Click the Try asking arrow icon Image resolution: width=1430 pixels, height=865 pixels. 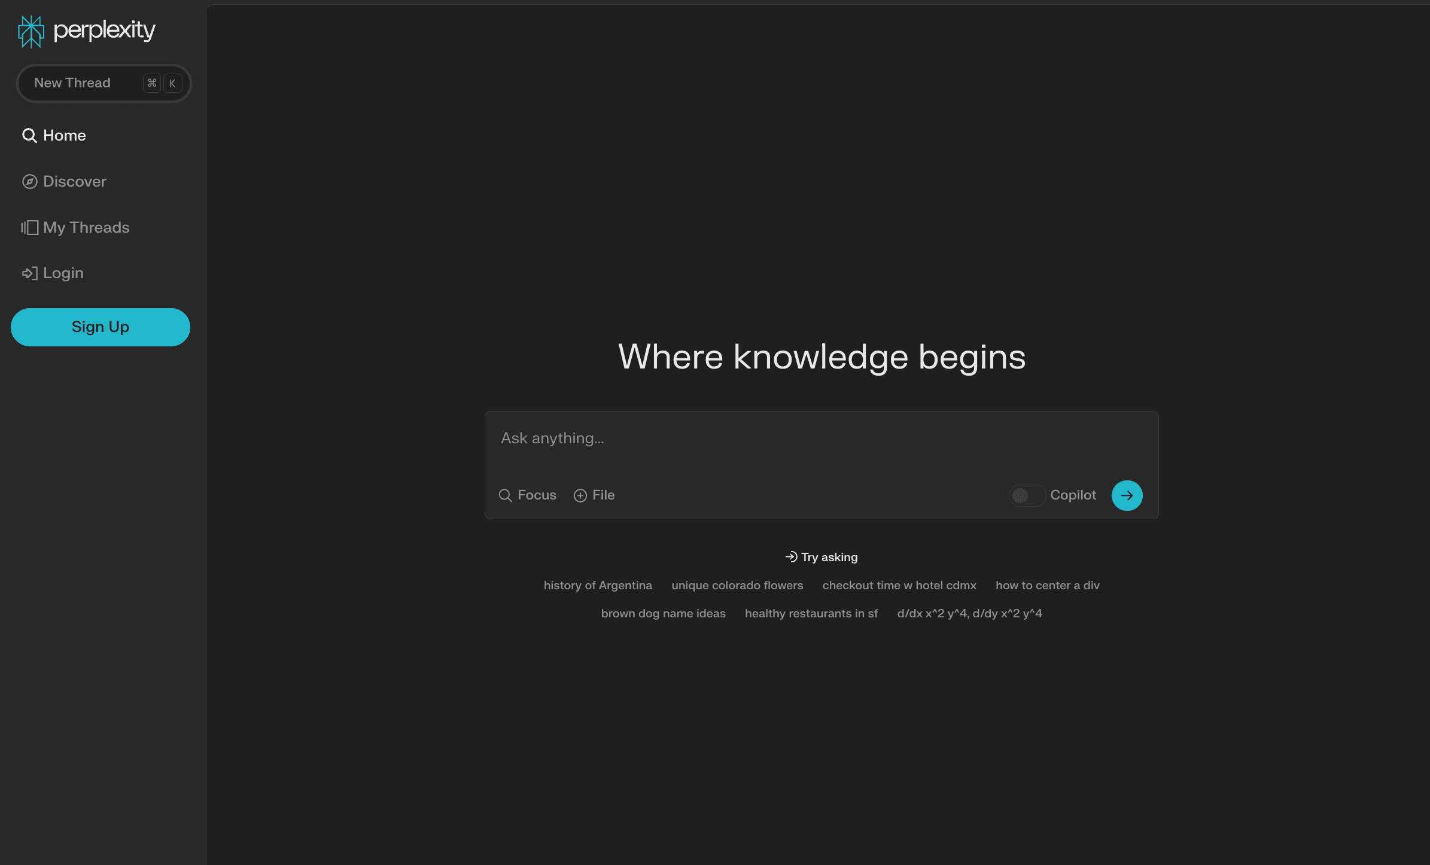pos(791,556)
